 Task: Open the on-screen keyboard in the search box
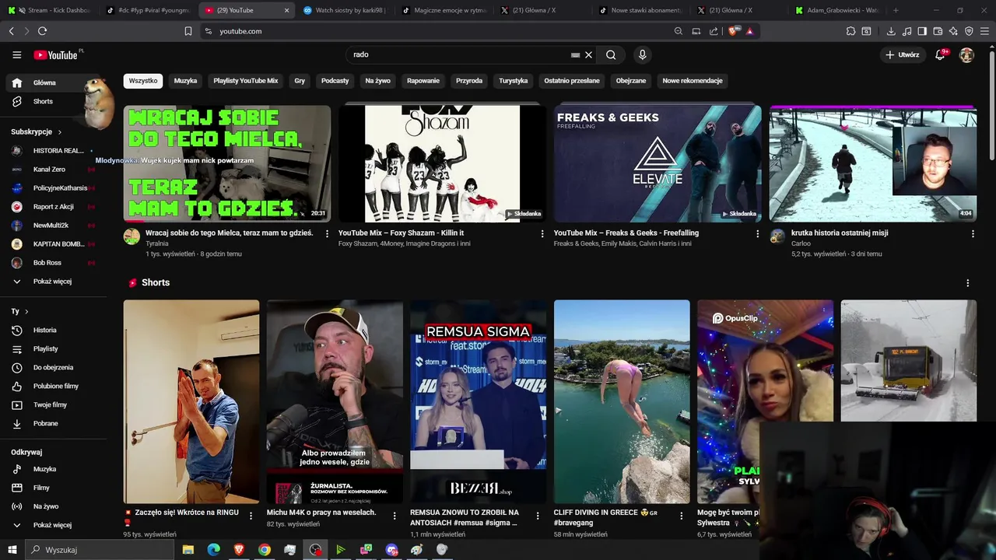point(575,54)
